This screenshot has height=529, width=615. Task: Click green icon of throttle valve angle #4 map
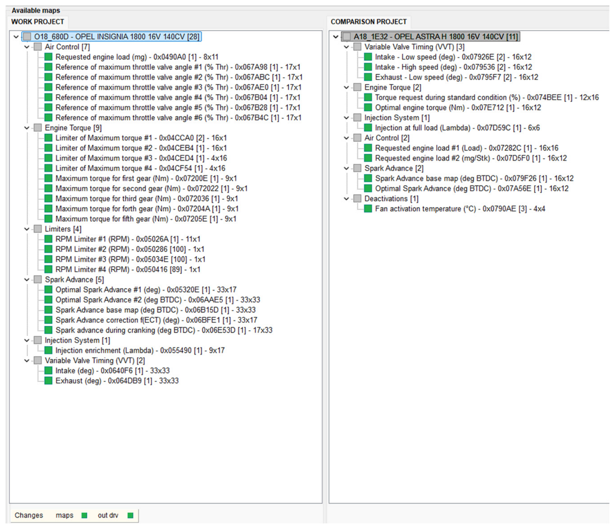[x=48, y=97]
